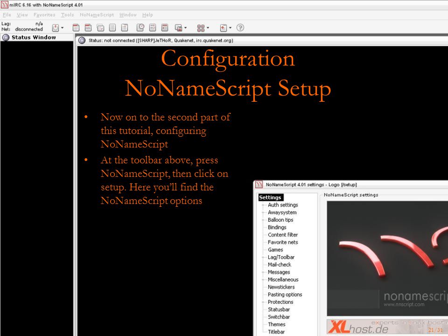Click the power connect icon in toolbar
448x336 pixels.
point(56,28)
